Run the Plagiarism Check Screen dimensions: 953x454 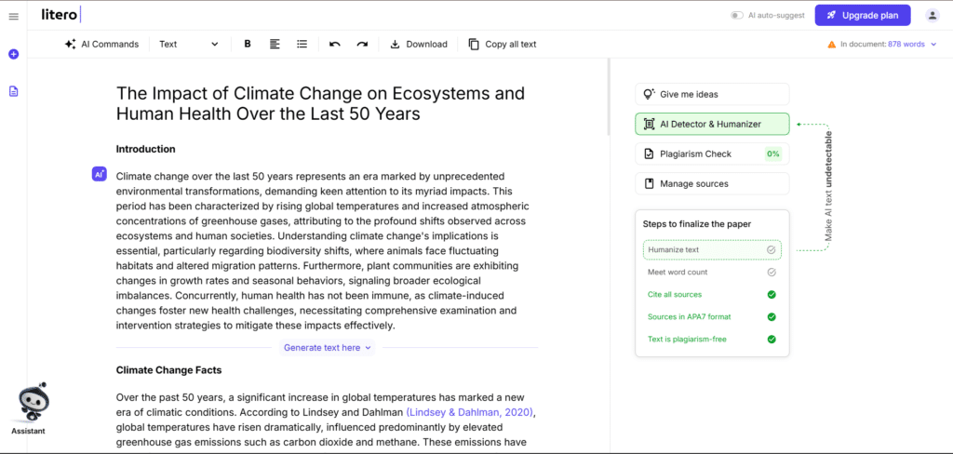[712, 154]
